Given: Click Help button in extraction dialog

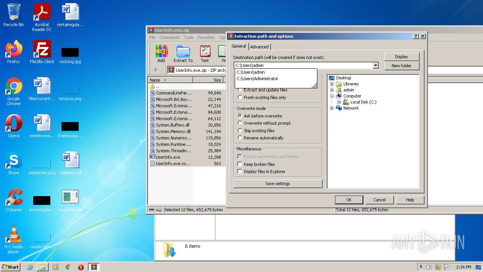Looking at the screenshot, I should [410, 200].
